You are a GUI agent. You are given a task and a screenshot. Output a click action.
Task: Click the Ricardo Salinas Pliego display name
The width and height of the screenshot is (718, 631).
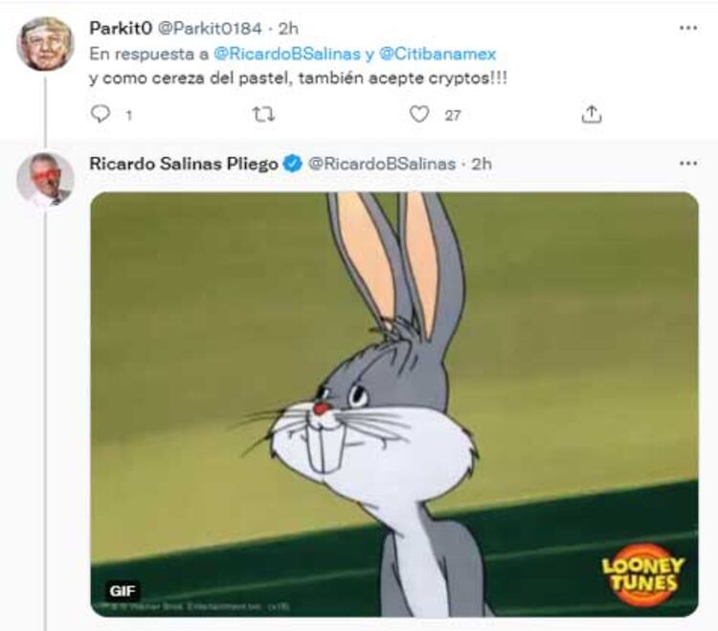[x=183, y=164]
